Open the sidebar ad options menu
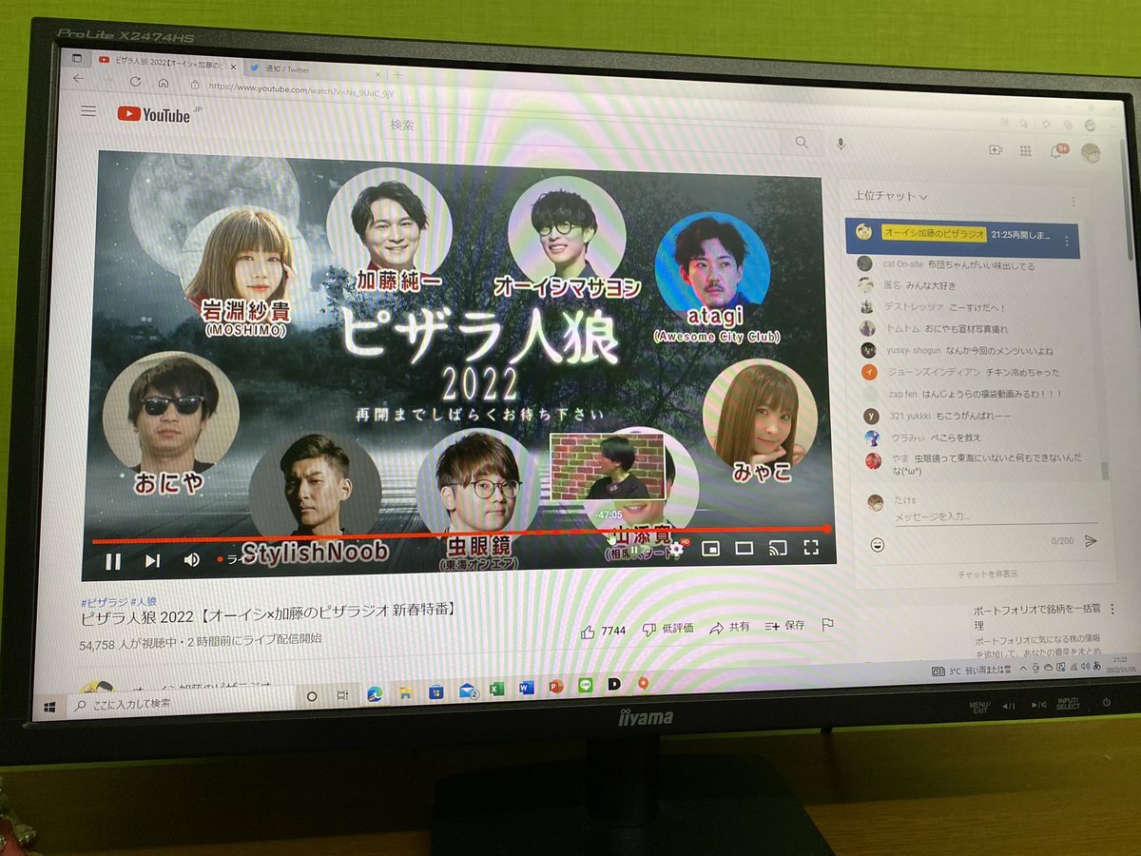The height and width of the screenshot is (856, 1141). [x=1112, y=609]
